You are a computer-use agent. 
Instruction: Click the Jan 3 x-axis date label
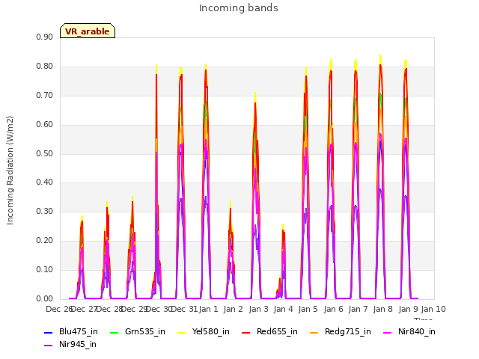tap(258, 309)
